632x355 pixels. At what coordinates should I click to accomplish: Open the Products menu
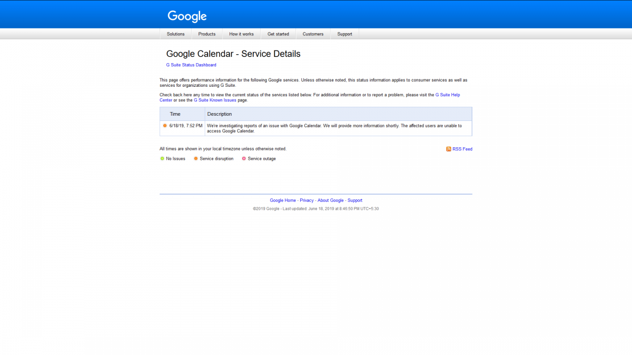[206, 34]
